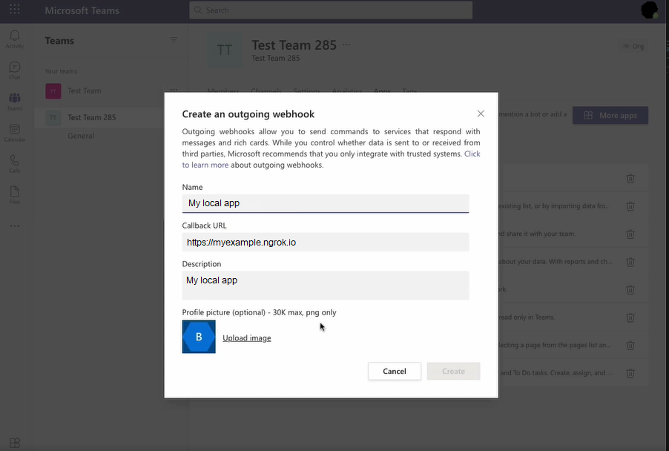This screenshot has width=669, height=451.
Task: Open Calendar in the left sidebar
Action: pos(15,133)
